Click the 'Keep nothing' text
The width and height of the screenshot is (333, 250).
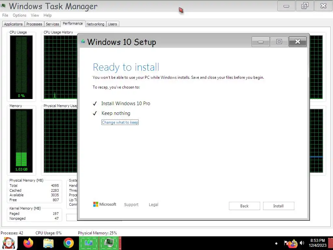[116, 113]
